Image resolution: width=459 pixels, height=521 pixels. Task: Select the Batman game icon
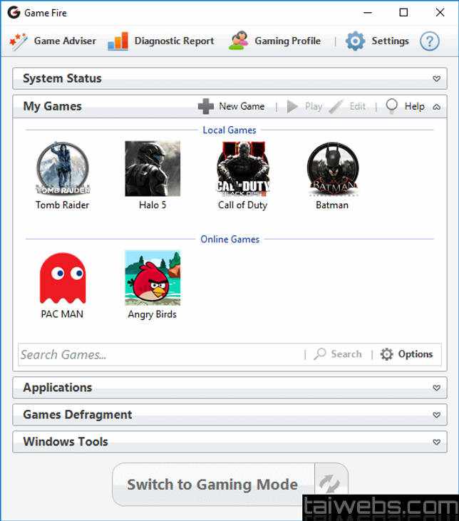[333, 169]
